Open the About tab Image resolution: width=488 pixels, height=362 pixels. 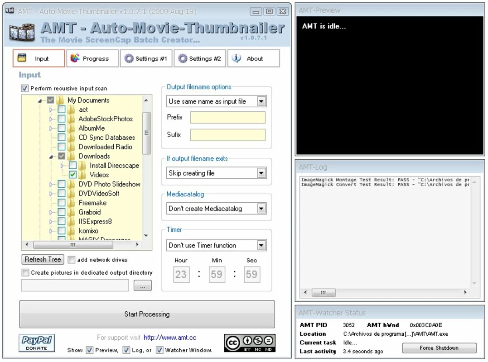(x=254, y=58)
